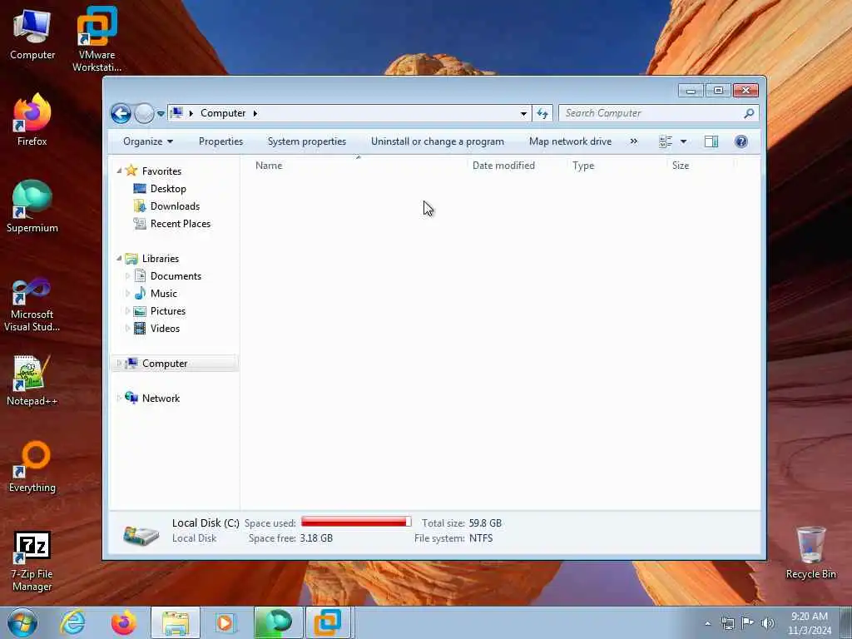852x639 pixels.
Task: Open Downloads in Favorites
Action: point(175,206)
